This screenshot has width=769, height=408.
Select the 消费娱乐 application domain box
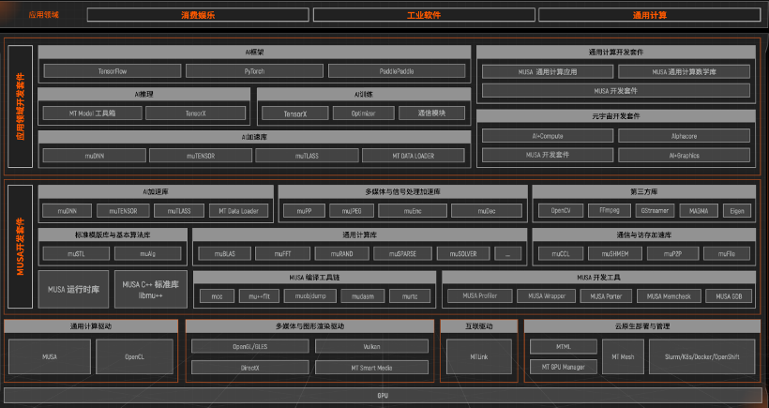(x=198, y=15)
